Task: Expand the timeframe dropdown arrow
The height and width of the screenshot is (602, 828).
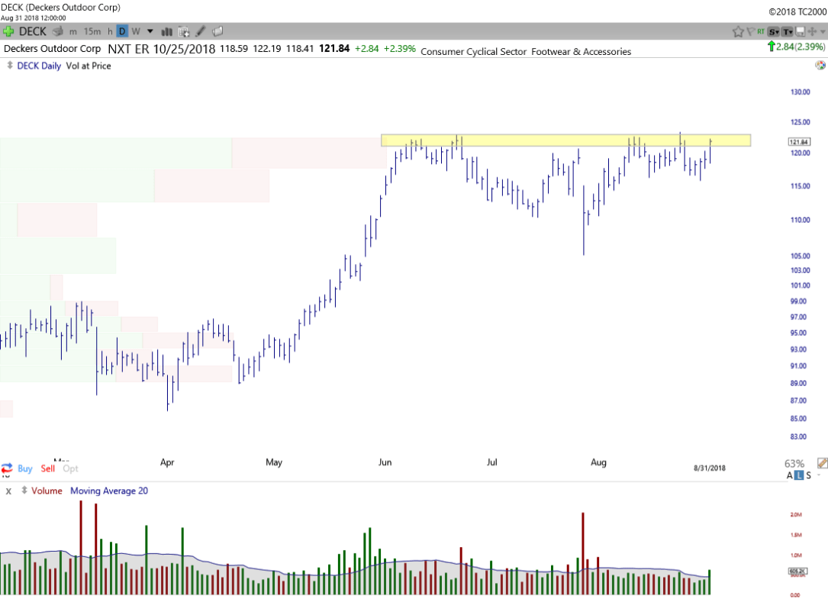Action: (150, 31)
